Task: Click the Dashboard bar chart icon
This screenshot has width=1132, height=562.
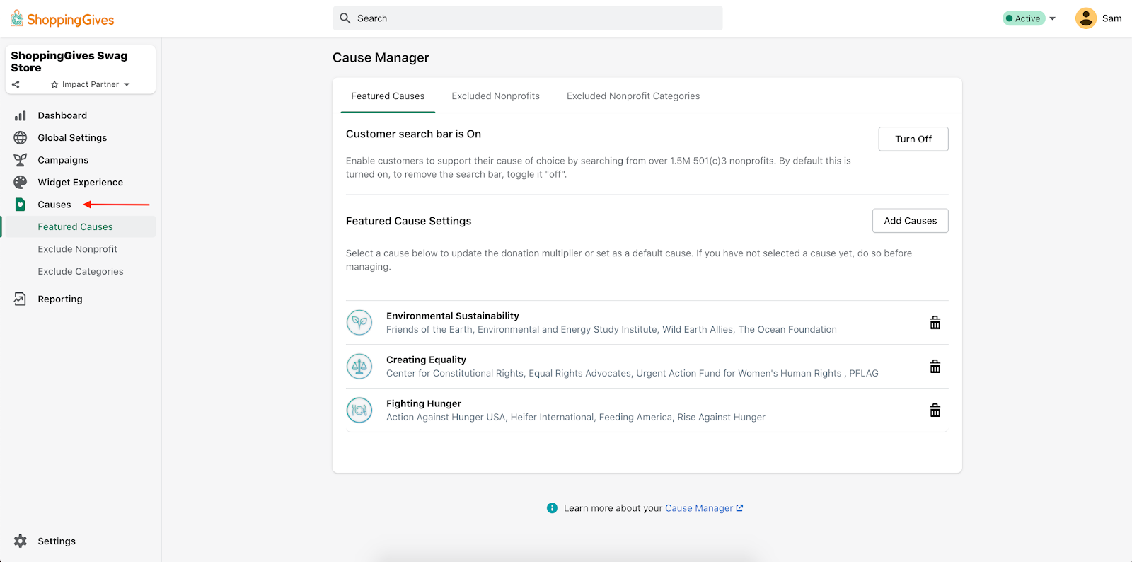Action: 21,115
